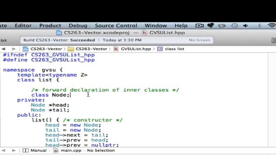276x155 pixels.
Task: Go back in the assistant editor jump bar
Action: click(x=3, y=150)
